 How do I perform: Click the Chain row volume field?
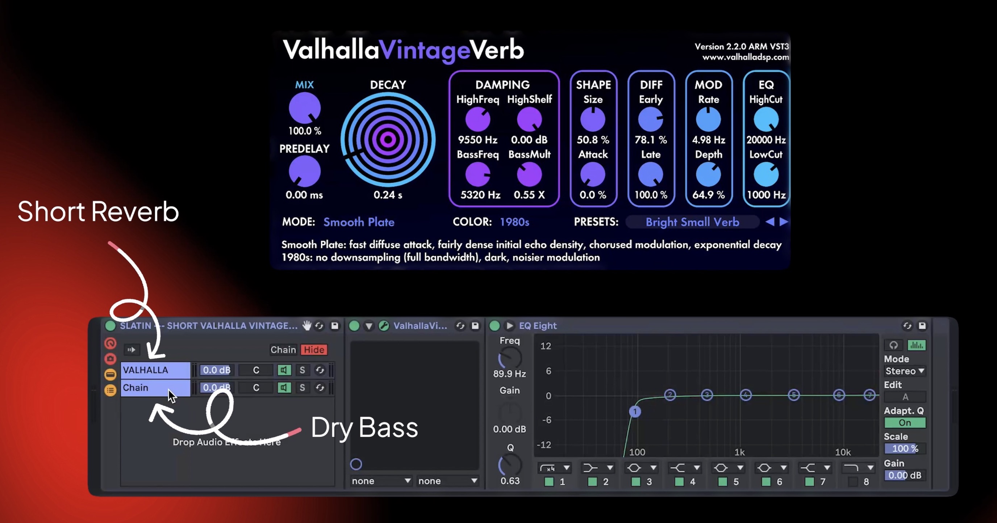pos(216,387)
